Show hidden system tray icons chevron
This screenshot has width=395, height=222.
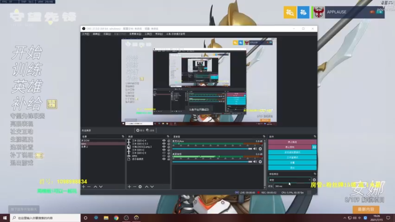click(x=345, y=218)
